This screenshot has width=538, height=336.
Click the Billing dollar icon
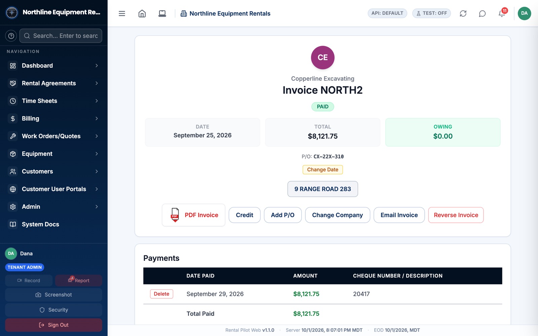[13, 119]
